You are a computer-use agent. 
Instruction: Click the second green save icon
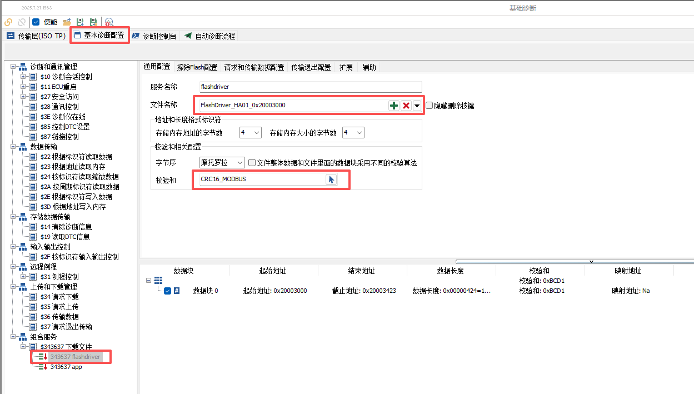coord(93,22)
